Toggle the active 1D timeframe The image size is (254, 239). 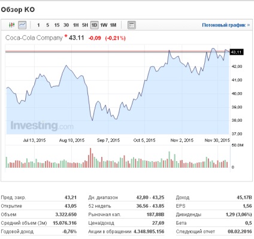click(94, 25)
